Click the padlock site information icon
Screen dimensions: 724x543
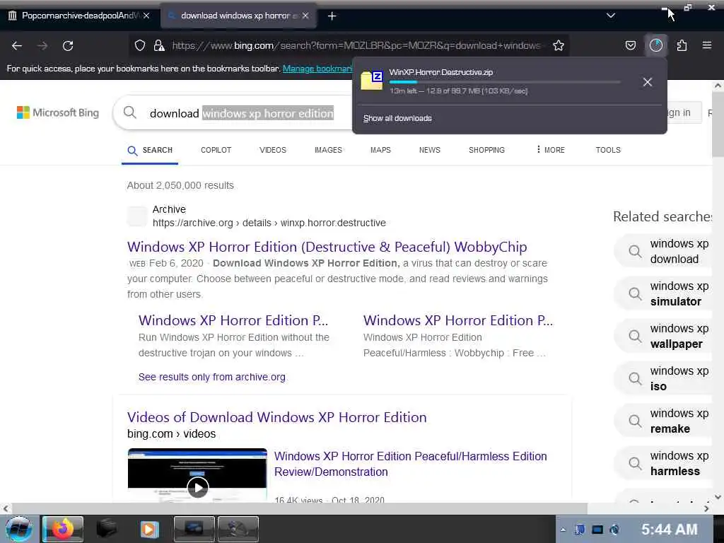[x=159, y=45]
